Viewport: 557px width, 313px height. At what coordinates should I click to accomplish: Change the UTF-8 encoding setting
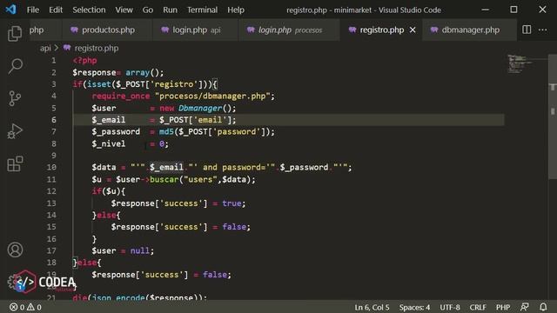(450, 307)
